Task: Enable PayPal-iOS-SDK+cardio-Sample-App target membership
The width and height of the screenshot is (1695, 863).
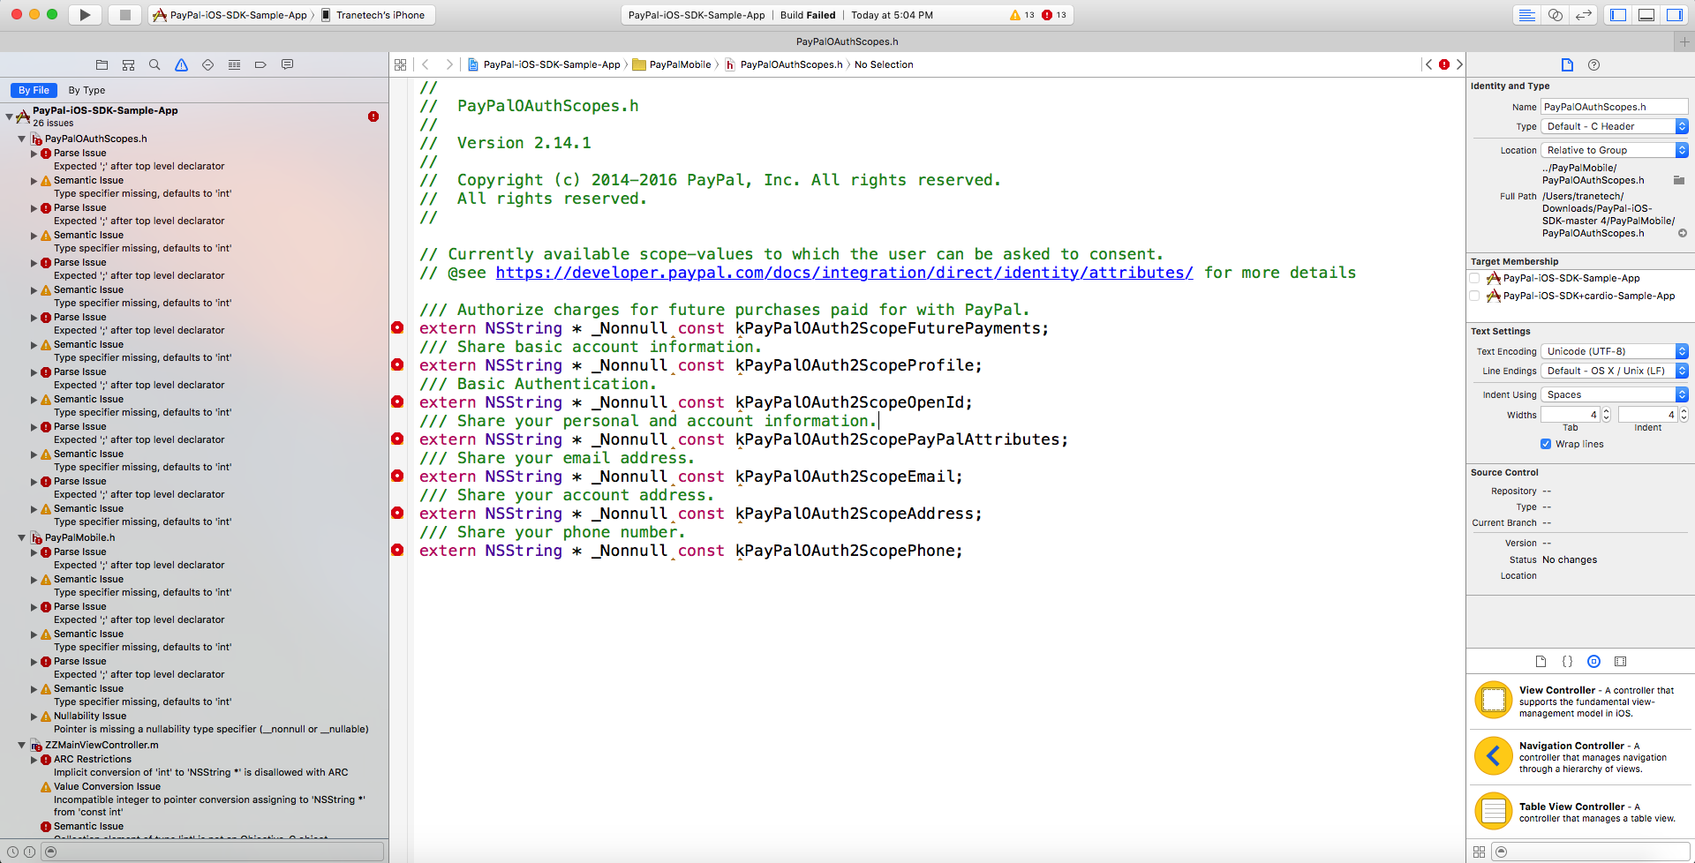Action: (1474, 296)
